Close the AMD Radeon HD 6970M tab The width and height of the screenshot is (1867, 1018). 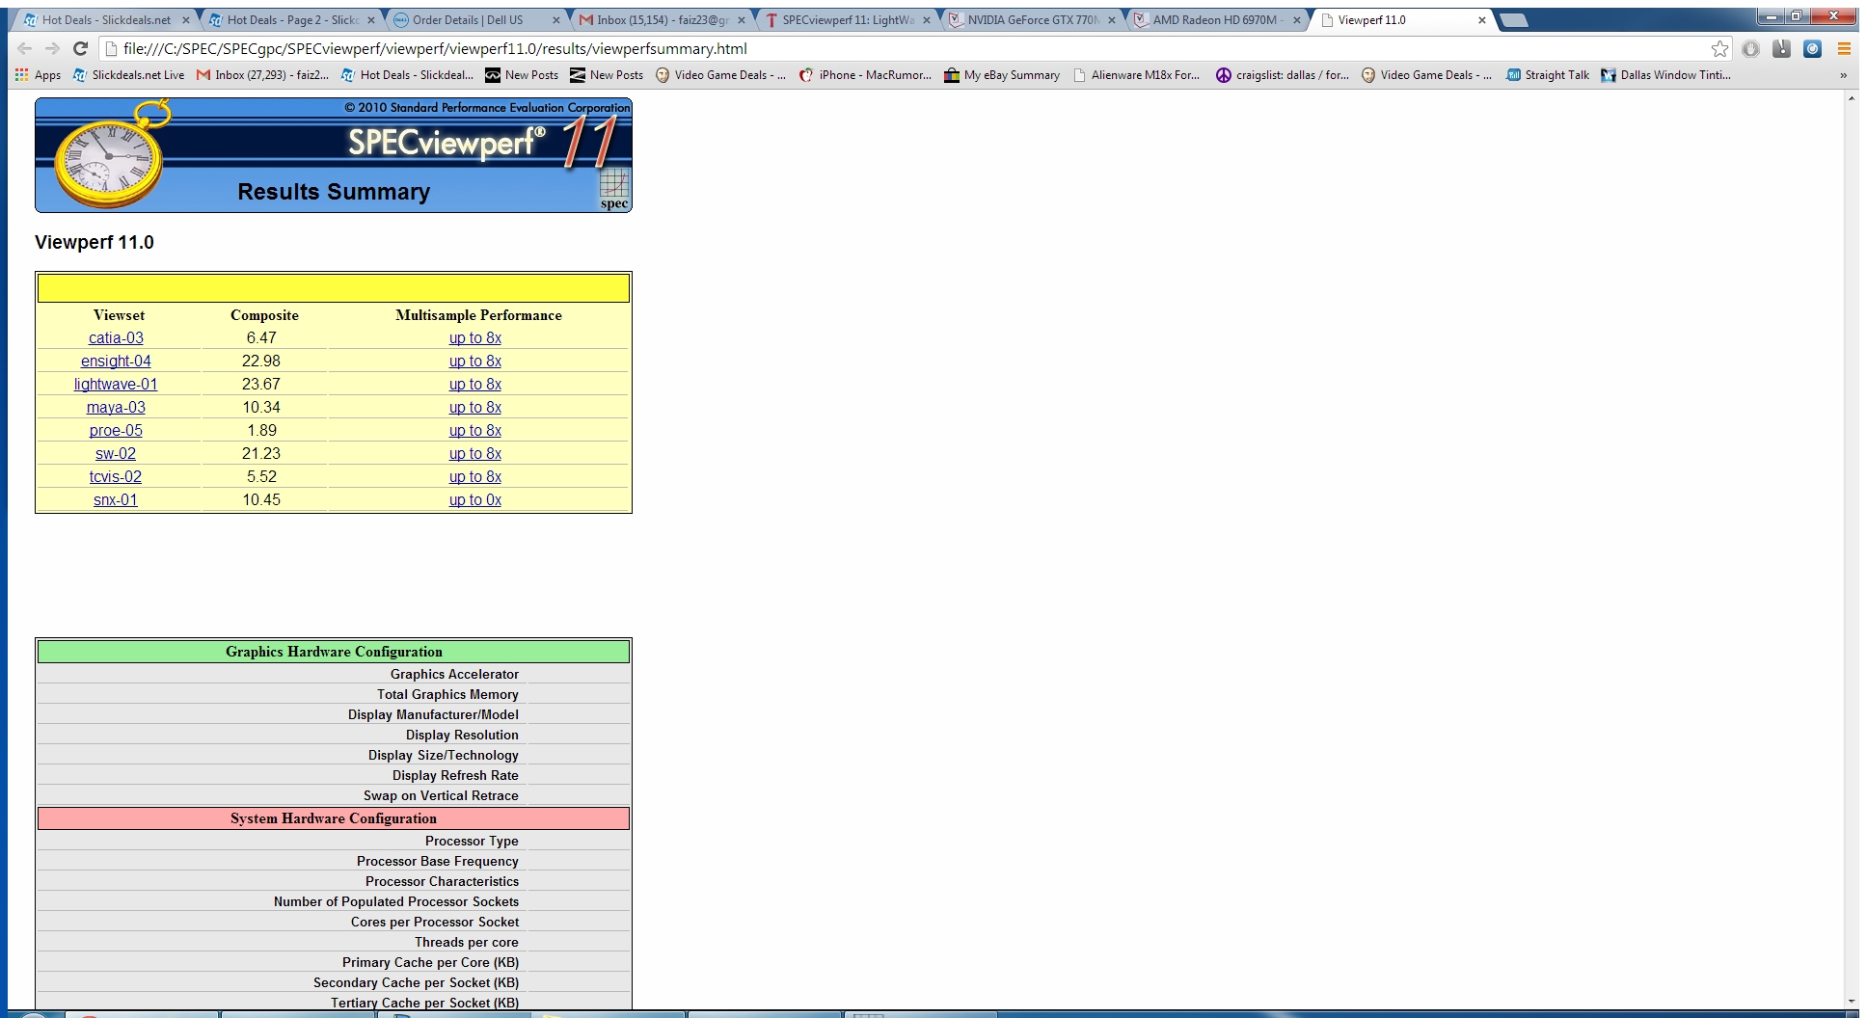(x=1297, y=19)
